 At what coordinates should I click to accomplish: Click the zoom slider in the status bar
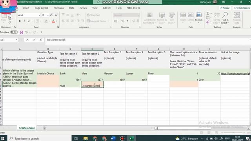pos(233,133)
